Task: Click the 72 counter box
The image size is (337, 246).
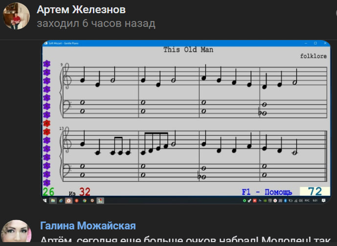Action: (x=315, y=191)
